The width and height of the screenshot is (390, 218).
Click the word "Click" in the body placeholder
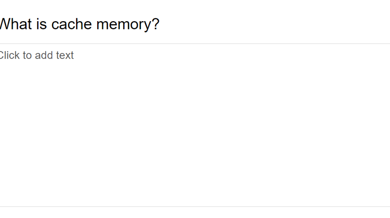pyautogui.click(x=8, y=55)
